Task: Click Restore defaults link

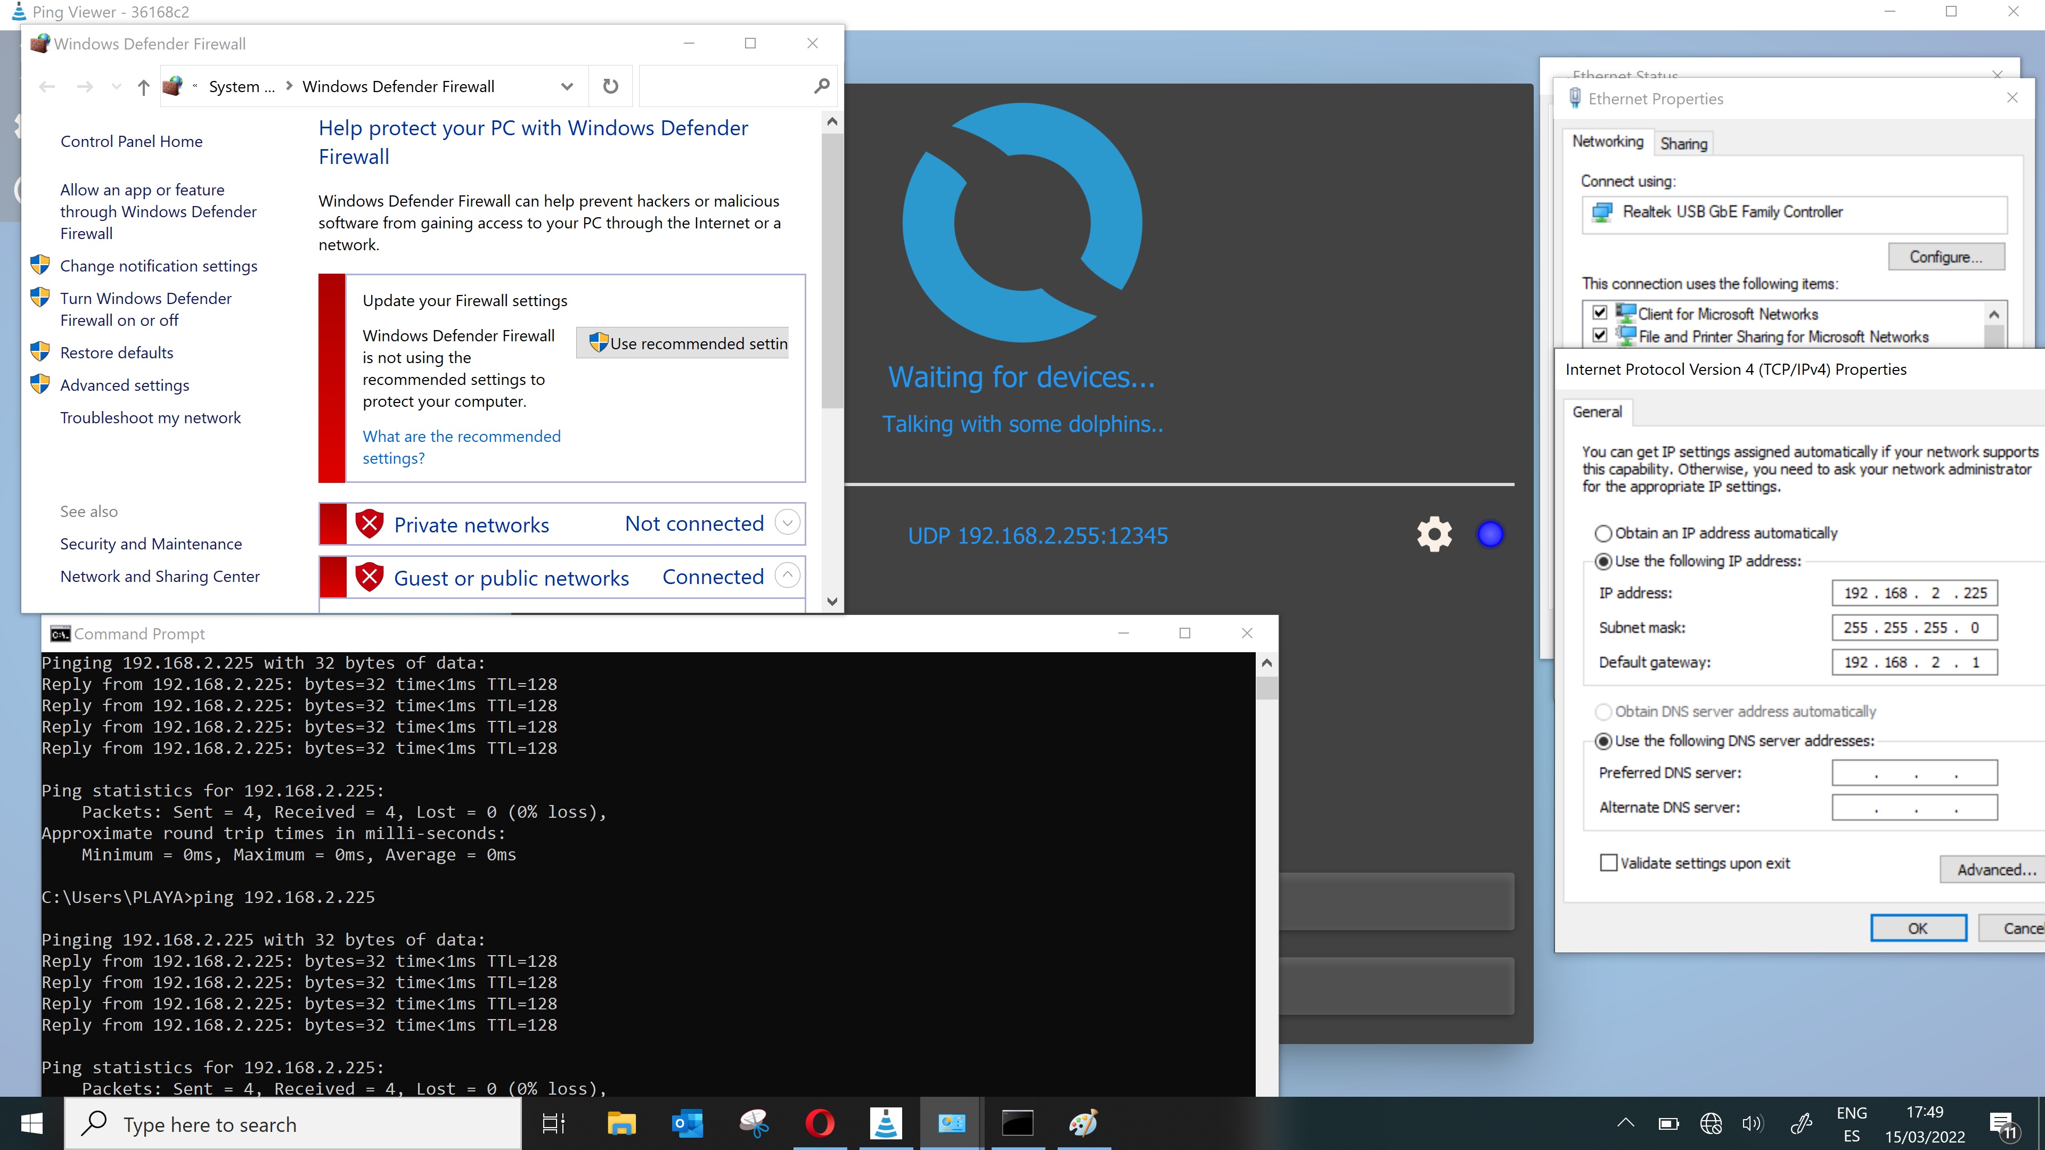Action: (117, 352)
